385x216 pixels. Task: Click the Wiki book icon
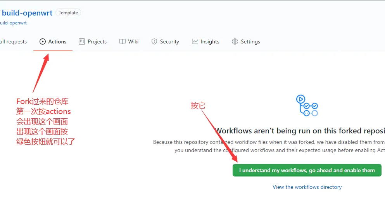click(123, 41)
